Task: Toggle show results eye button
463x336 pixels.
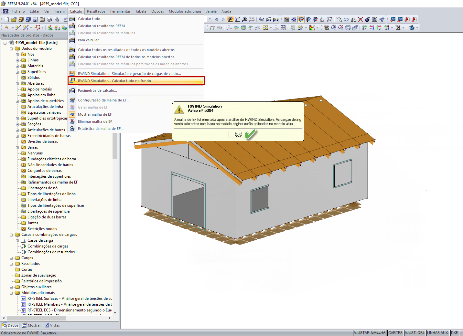Action: point(245,19)
